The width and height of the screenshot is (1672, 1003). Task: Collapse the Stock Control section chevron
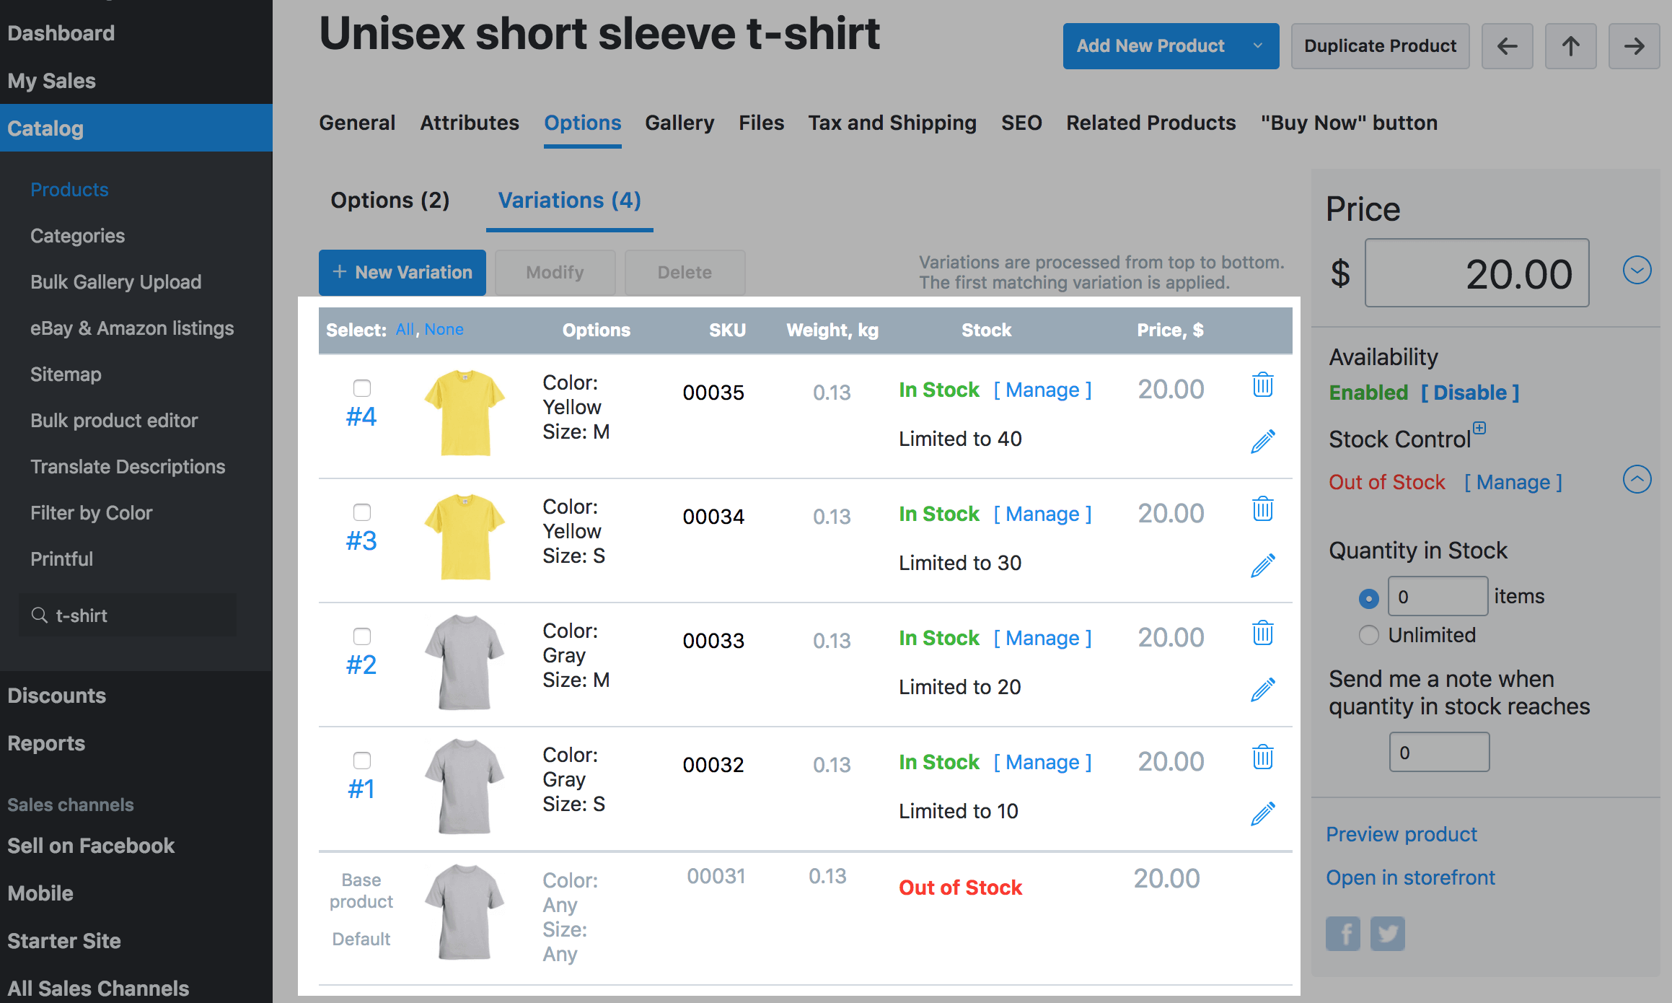coord(1637,479)
